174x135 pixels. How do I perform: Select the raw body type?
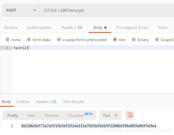click(119, 40)
